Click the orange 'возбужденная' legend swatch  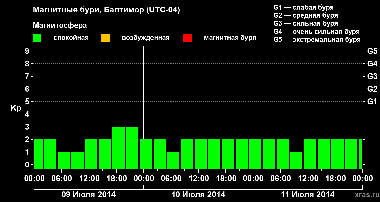105,38
